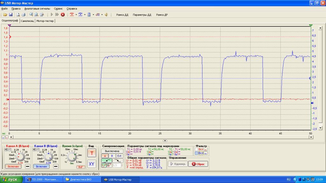Select Ext sync source
Screen dimensions: 326x183
click(x=119, y=156)
